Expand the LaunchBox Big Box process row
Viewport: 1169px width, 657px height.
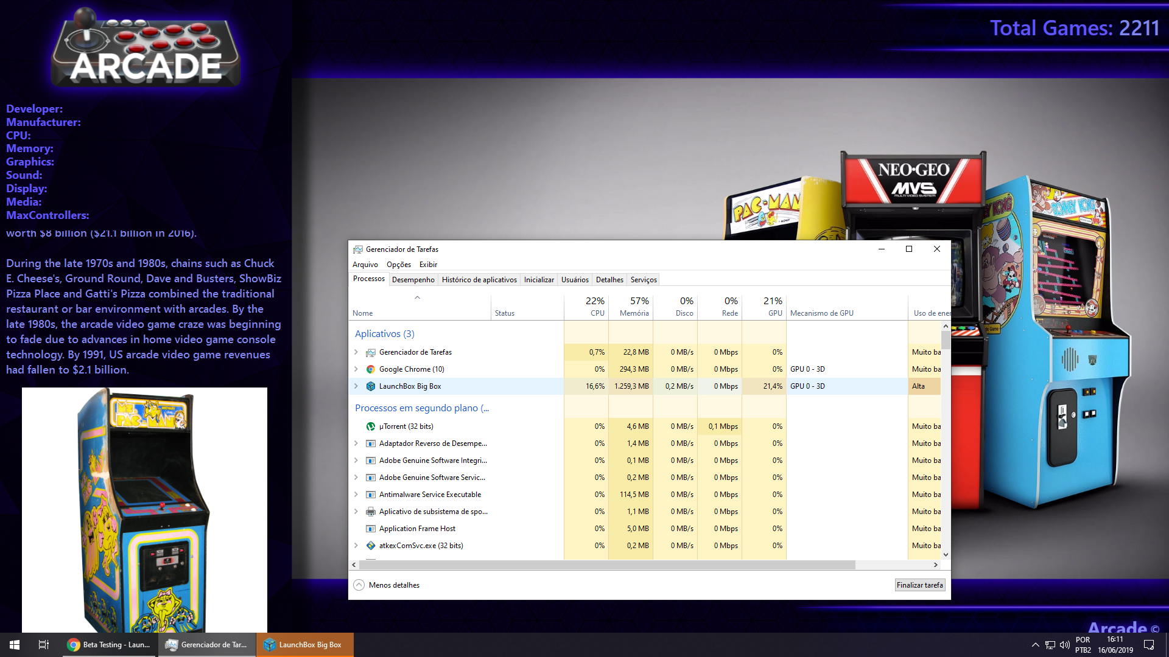click(x=356, y=386)
